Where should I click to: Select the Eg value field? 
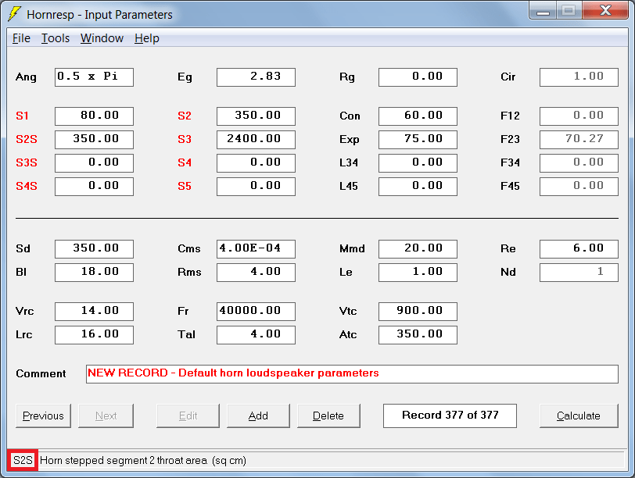pos(256,77)
